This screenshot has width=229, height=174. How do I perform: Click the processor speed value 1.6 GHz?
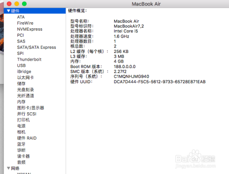click(x=121, y=37)
